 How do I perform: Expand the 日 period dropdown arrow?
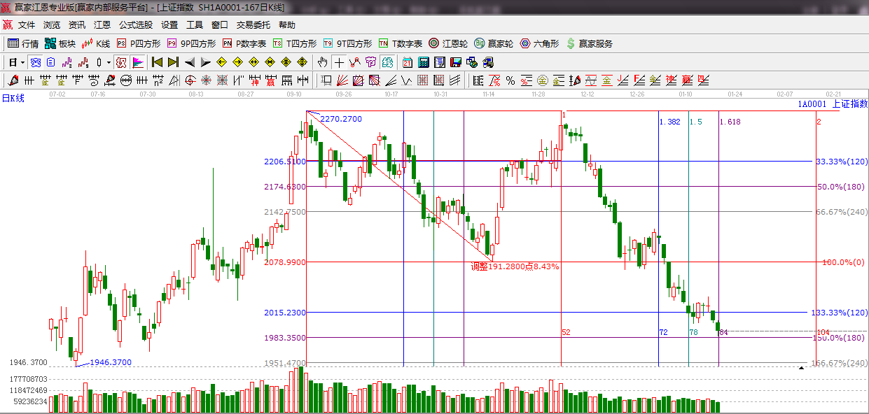click(22, 62)
